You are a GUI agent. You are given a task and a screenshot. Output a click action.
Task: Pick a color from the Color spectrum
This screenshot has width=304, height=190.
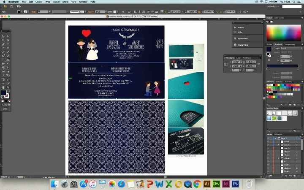tap(284, 33)
